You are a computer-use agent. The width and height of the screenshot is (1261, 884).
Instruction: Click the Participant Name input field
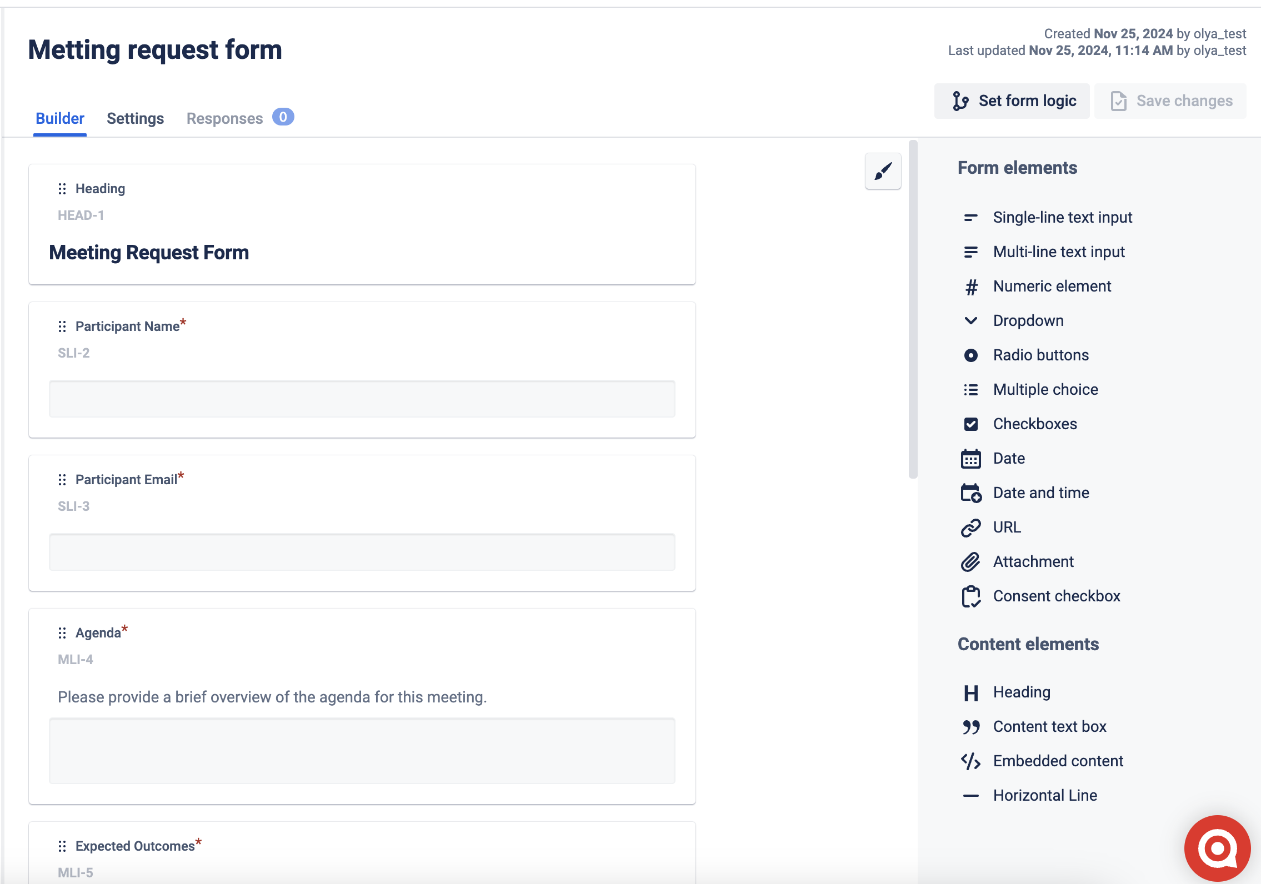tap(361, 399)
